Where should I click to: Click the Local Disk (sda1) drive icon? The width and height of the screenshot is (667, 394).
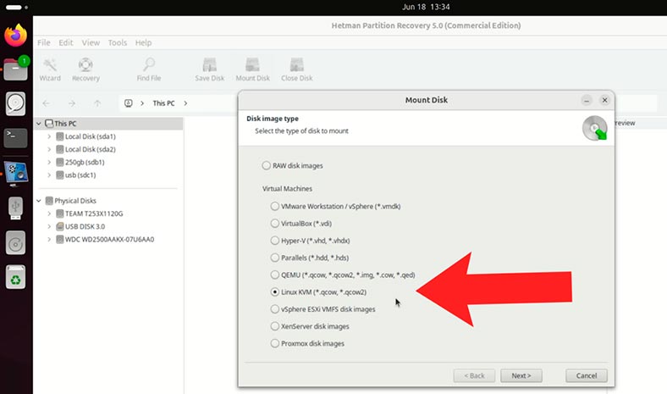click(x=60, y=136)
